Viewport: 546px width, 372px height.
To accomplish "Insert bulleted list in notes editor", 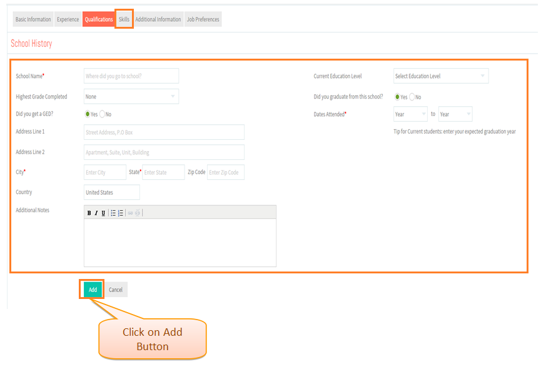I will pyautogui.click(x=113, y=213).
